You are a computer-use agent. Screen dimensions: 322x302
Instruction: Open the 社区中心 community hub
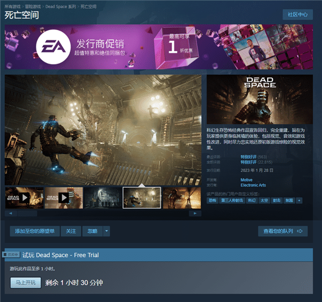(x=297, y=15)
